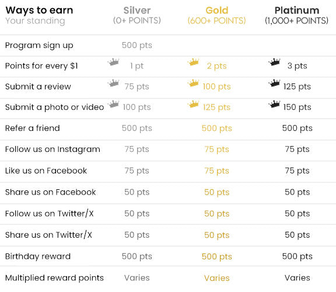Click the gold crown beside 2 pts
The image size is (336, 292).
coord(193,62)
